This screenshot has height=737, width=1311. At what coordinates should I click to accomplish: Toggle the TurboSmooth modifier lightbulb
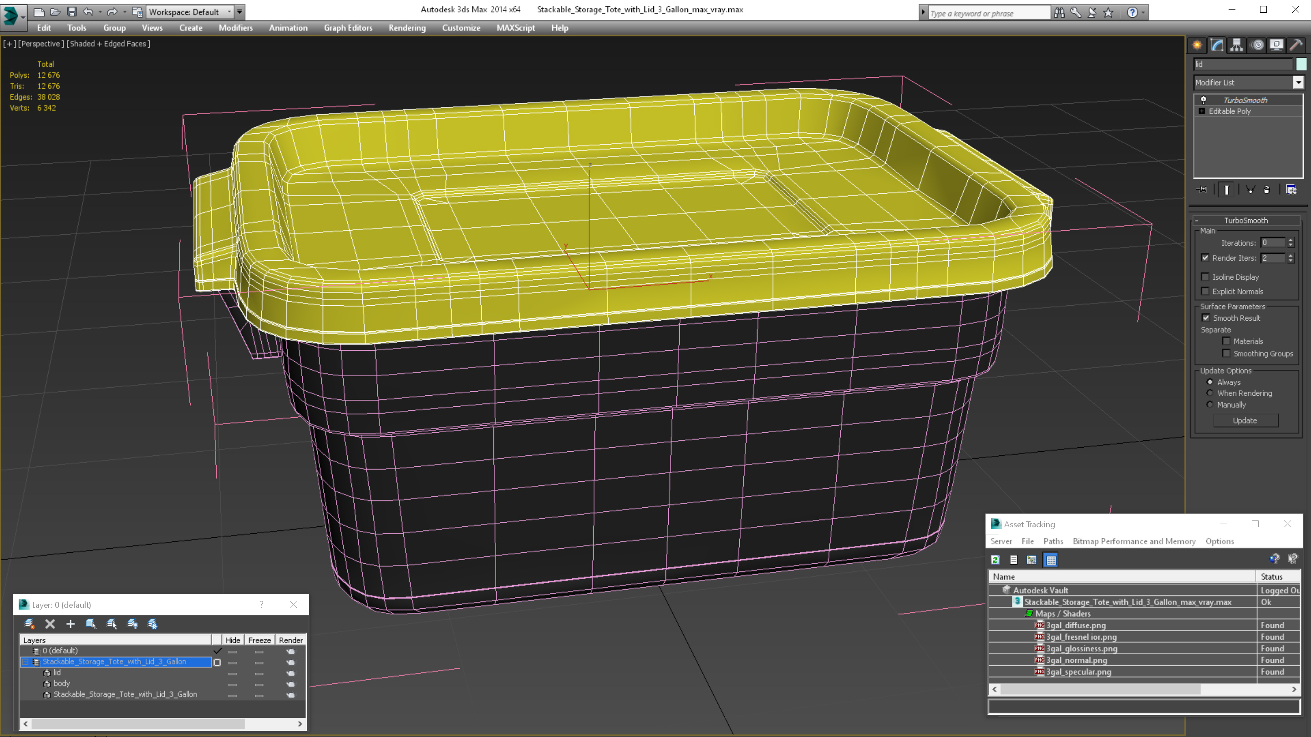(x=1204, y=100)
